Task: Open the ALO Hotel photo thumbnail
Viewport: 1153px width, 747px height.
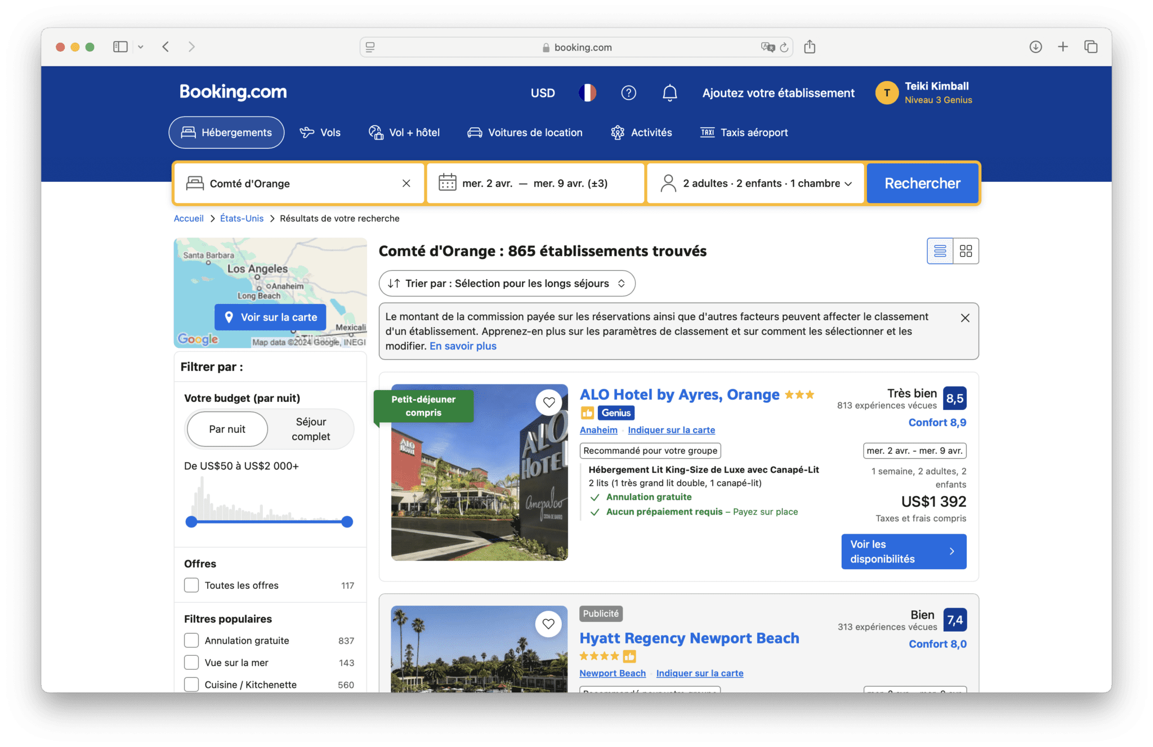Action: tap(480, 472)
